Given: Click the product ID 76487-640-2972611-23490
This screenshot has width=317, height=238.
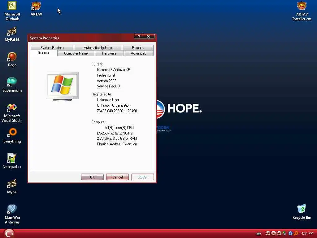Looking at the screenshot, I should [117, 111].
